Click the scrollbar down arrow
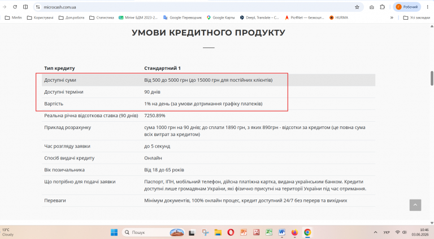Viewport: 434px width, 239px height. tap(432, 223)
